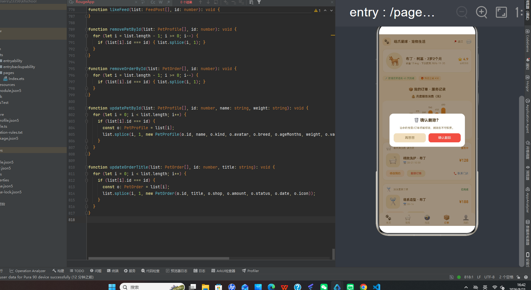531x290 pixels.
Task: Open the 终端 (Terminal) tool window
Action: (113, 271)
